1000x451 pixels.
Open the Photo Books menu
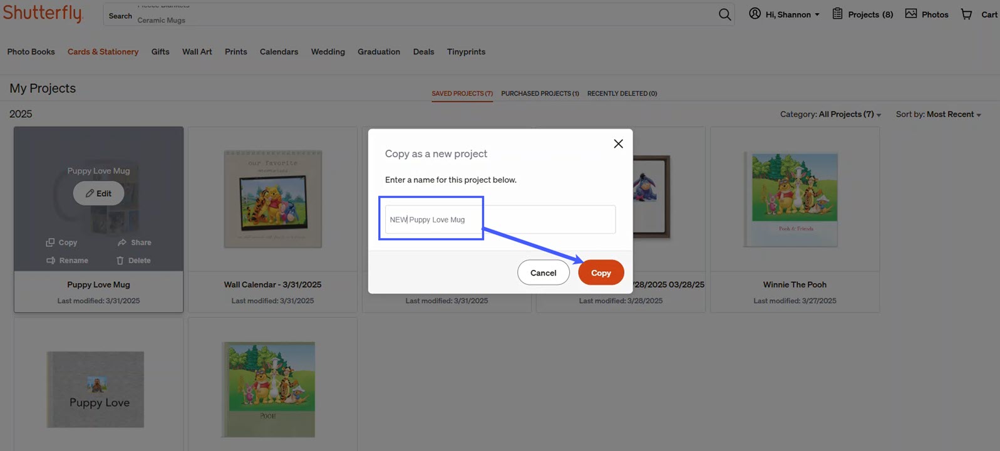point(31,52)
